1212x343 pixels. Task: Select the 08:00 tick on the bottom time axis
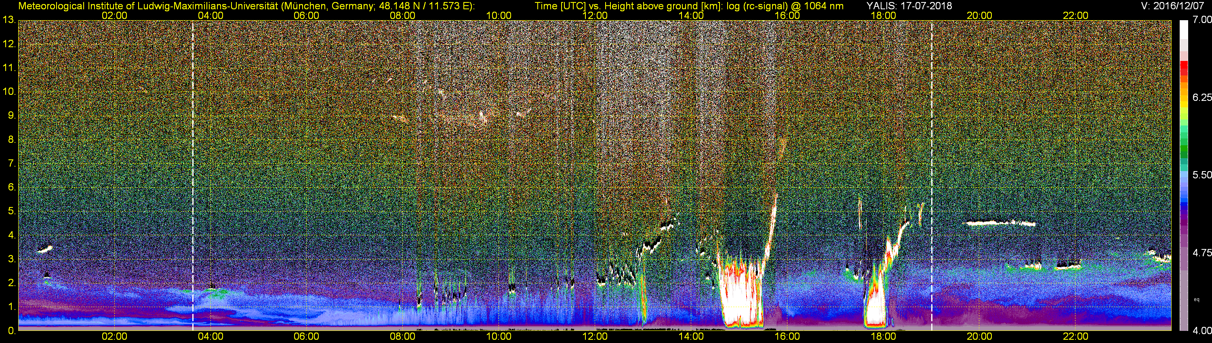pos(403,337)
